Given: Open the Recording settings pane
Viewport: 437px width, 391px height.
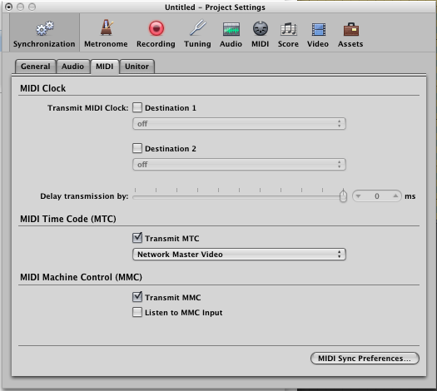Looking at the screenshot, I should (x=156, y=34).
